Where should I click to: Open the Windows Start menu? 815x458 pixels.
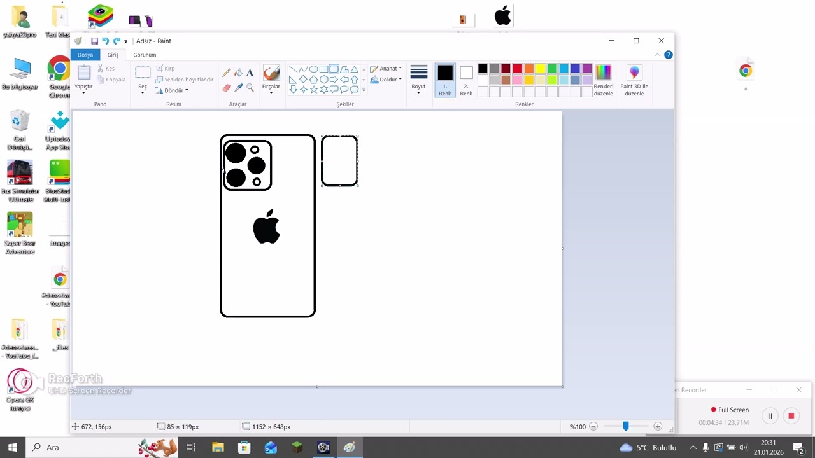coord(12,447)
